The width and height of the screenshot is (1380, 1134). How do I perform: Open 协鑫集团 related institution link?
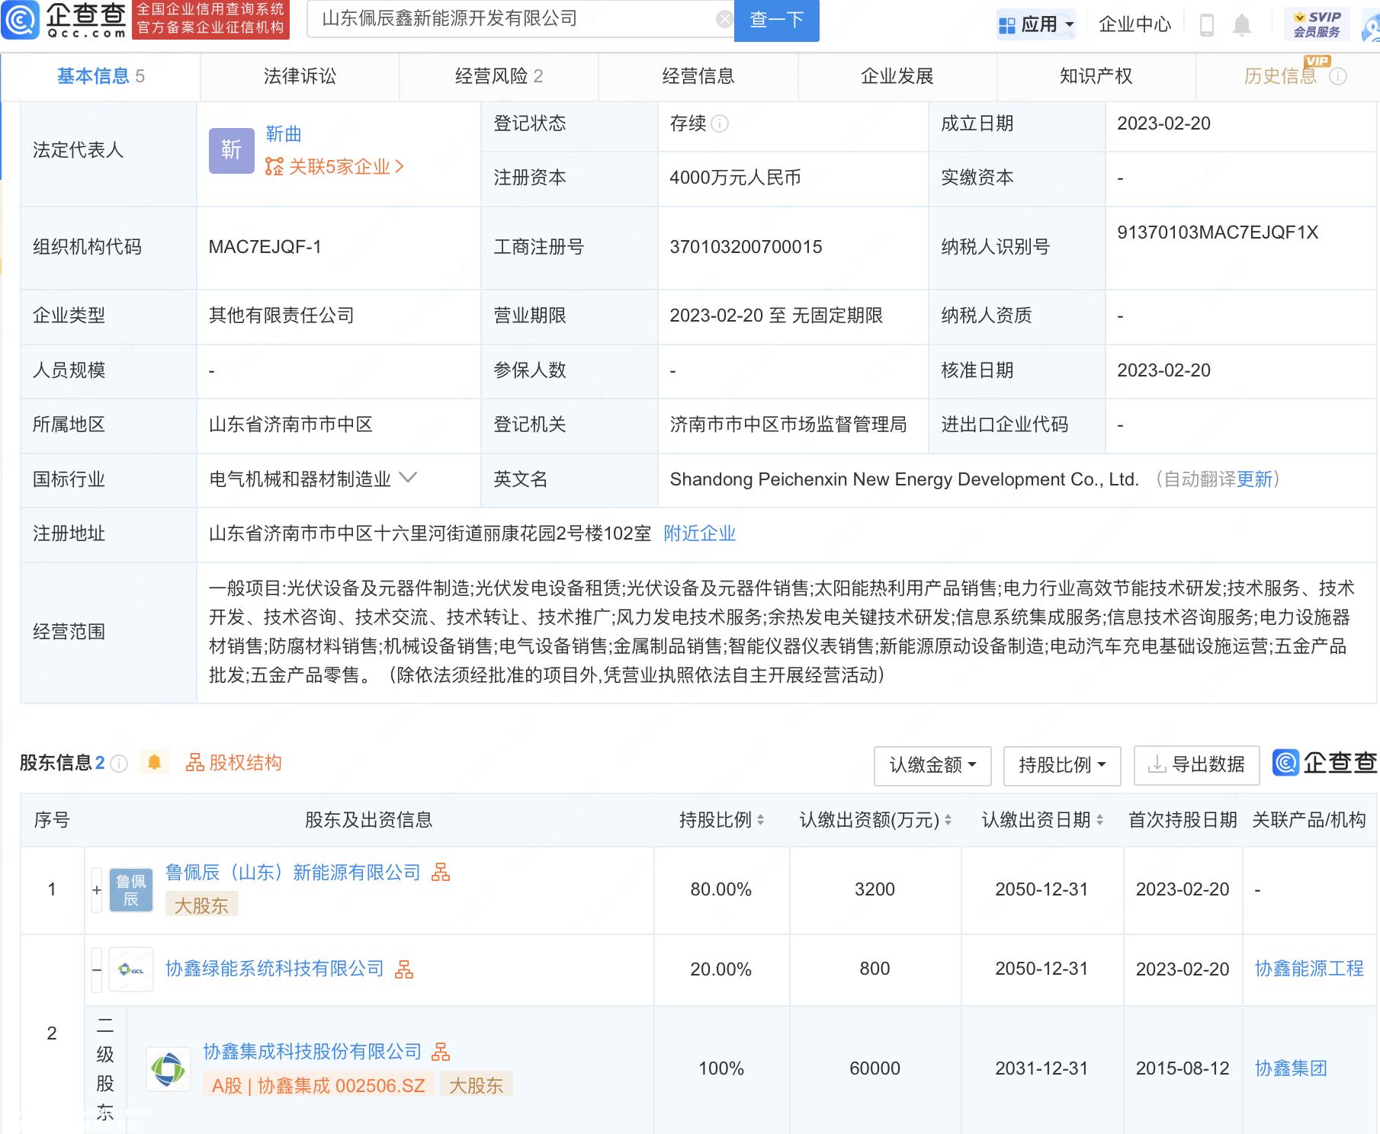[1291, 1068]
